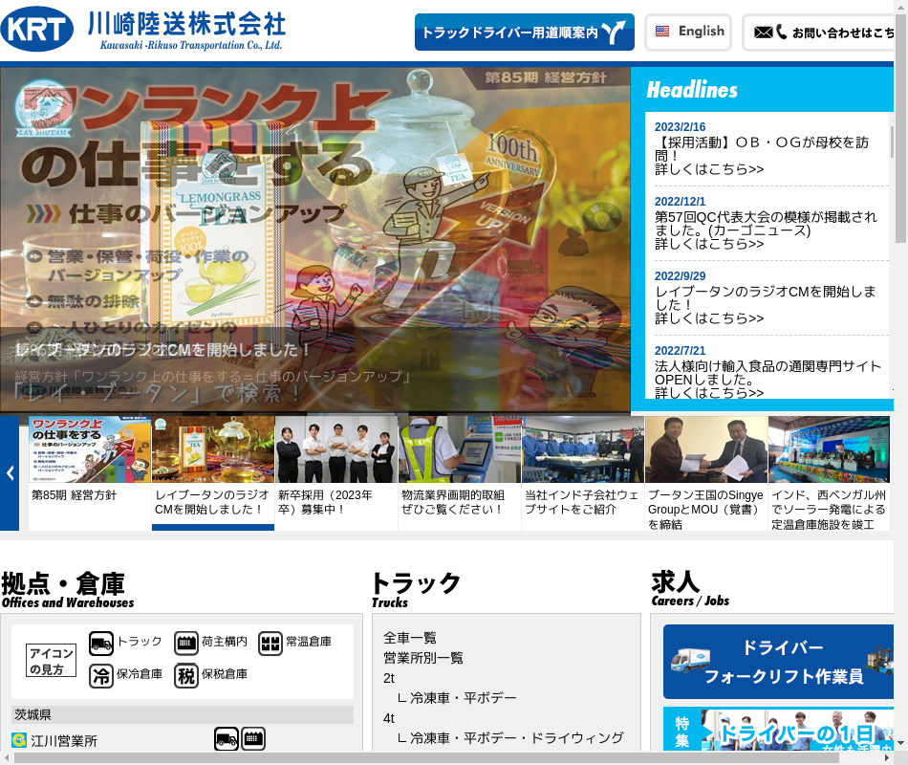908x765 pixels.
Task: Open the ドライバー フォークリフト作業員 jobs banner
Action: 778,662
